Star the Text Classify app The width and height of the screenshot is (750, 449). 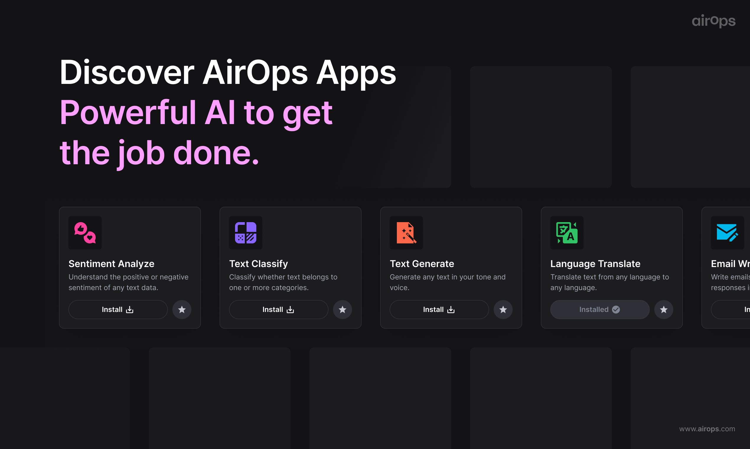pyautogui.click(x=343, y=310)
